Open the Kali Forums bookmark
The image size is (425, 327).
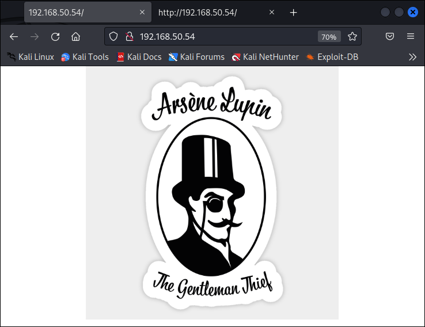(196, 57)
